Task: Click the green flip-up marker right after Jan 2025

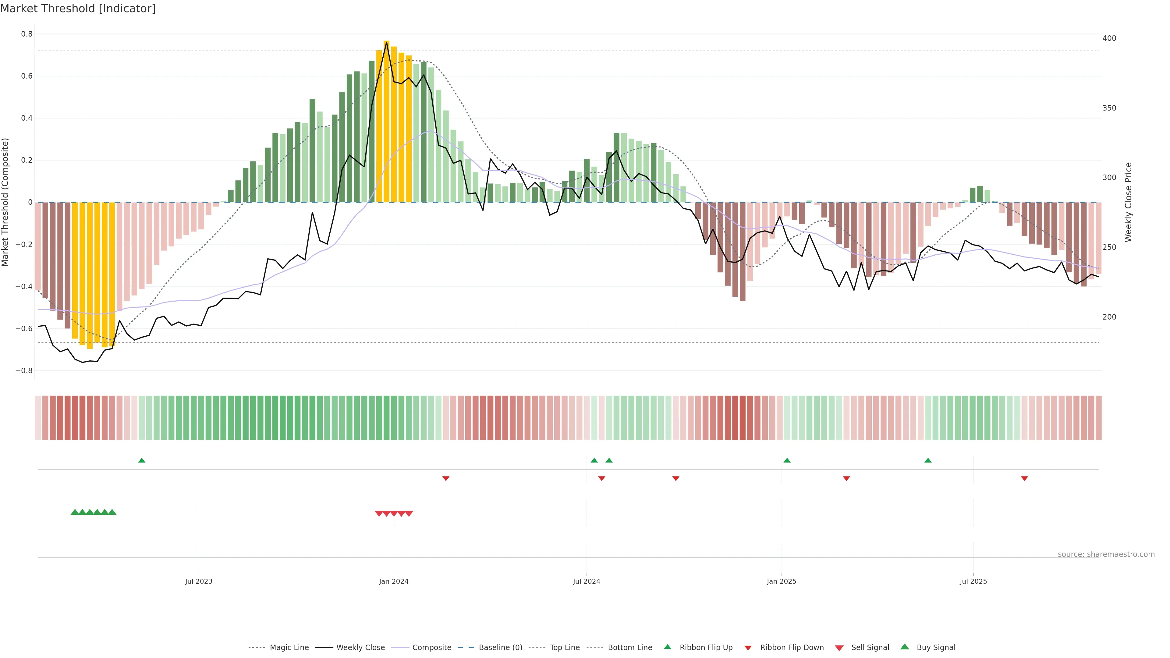Action: pos(787,461)
